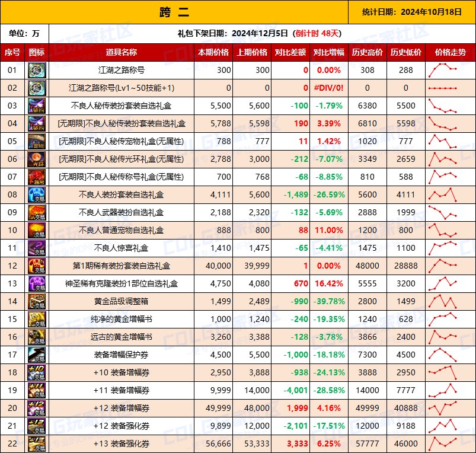Click the current price 40,000 cell

click(213, 266)
